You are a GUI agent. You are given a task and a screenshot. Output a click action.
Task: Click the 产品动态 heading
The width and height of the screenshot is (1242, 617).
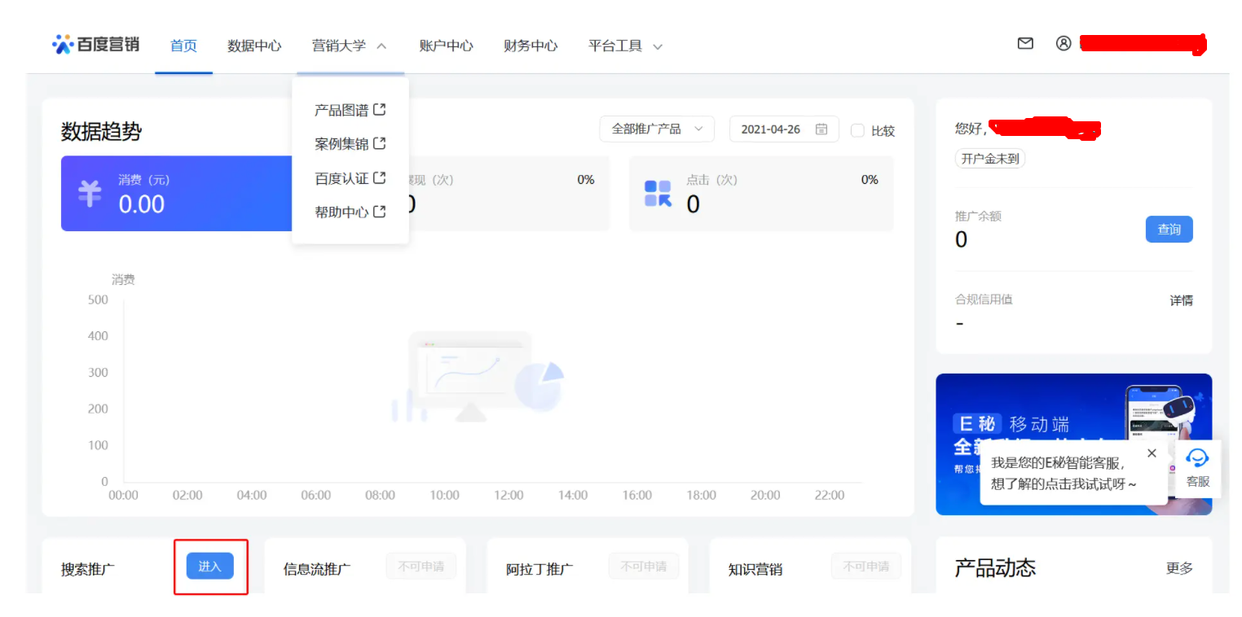[995, 568]
